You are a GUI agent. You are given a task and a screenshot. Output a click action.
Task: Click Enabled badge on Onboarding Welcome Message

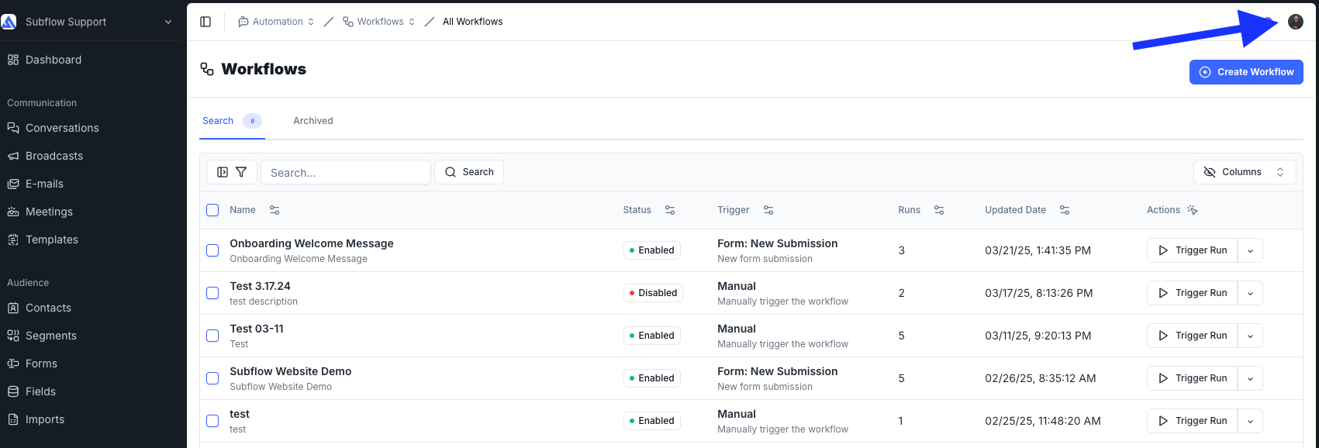click(x=652, y=250)
